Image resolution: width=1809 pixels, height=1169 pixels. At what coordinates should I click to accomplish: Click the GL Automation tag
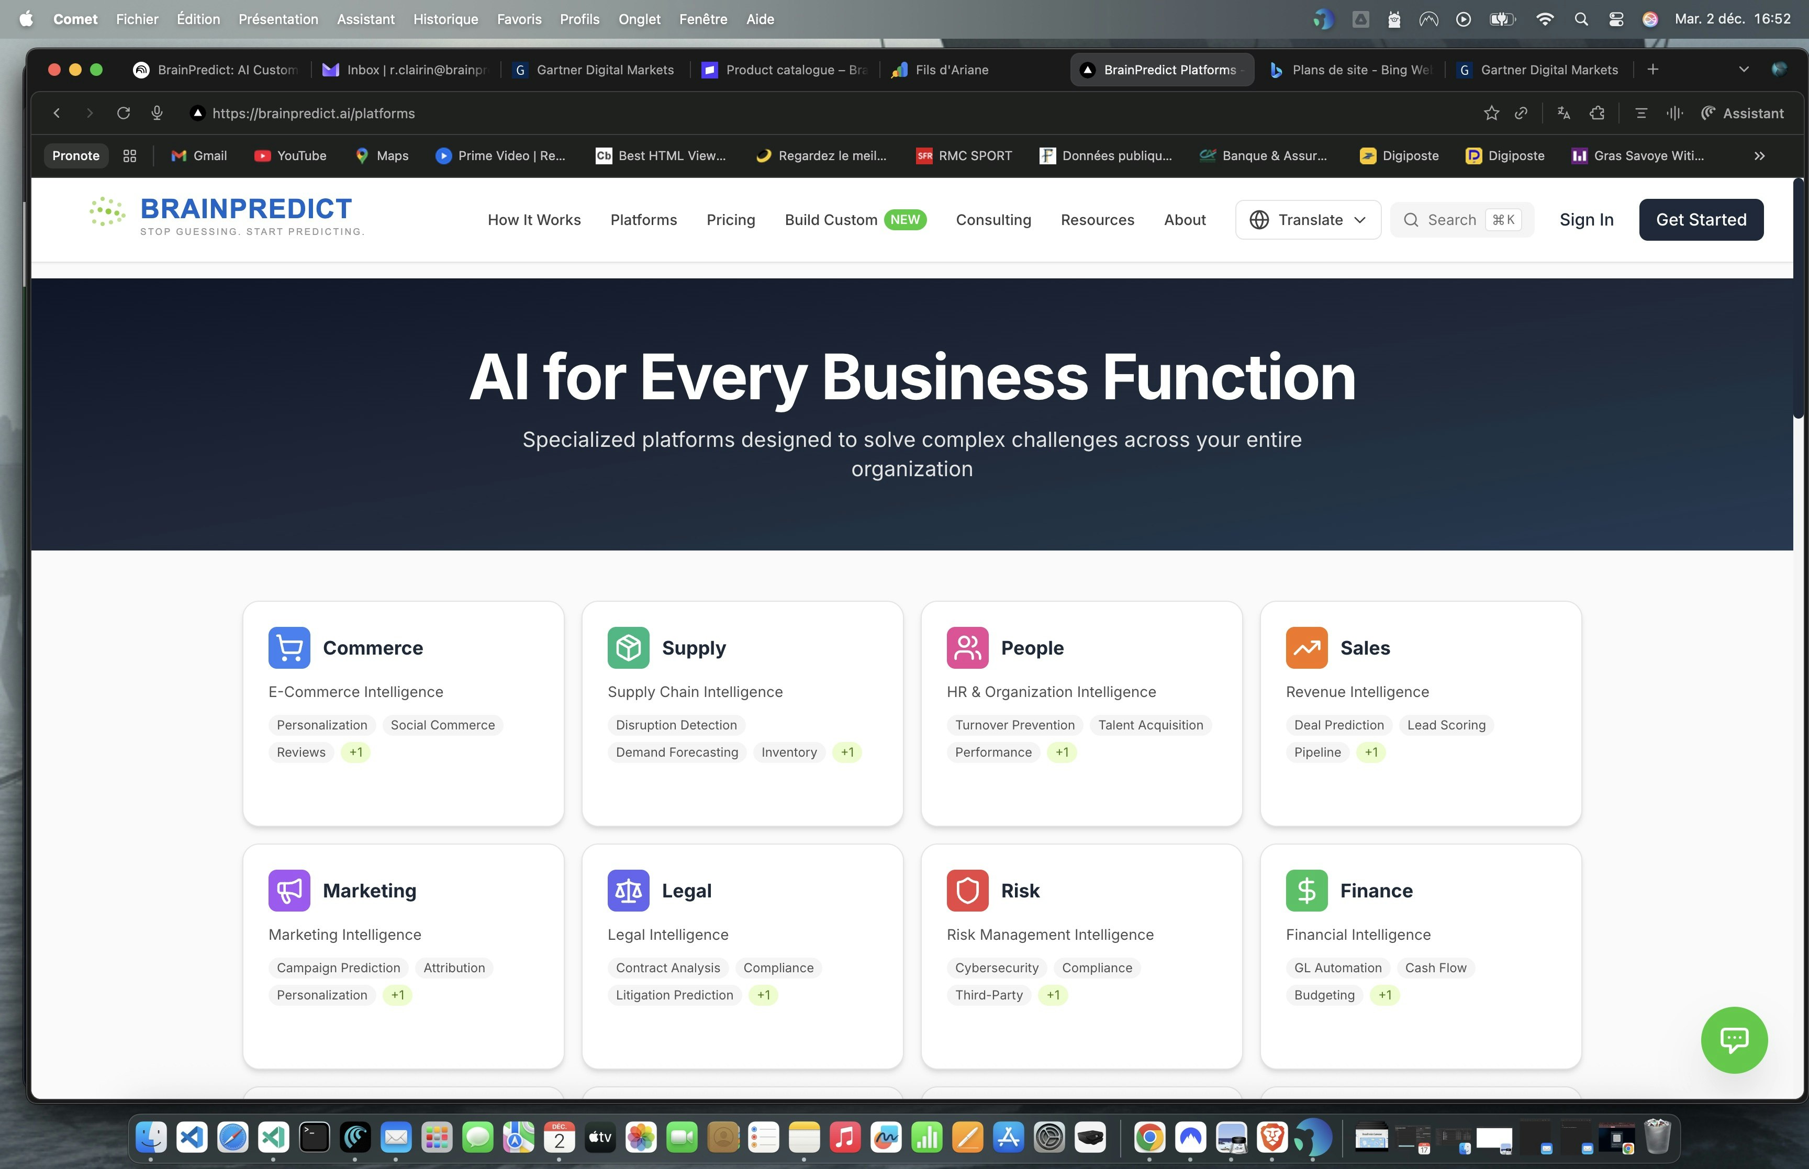[1337, 968]
